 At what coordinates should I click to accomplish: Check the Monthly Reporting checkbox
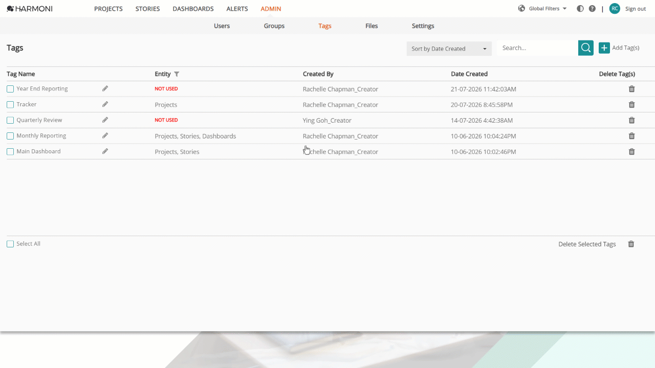(x=10, y=136)
